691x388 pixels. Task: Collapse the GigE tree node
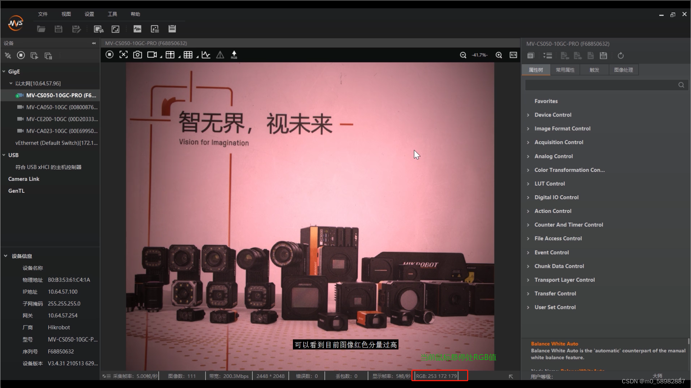click(4, 72)
